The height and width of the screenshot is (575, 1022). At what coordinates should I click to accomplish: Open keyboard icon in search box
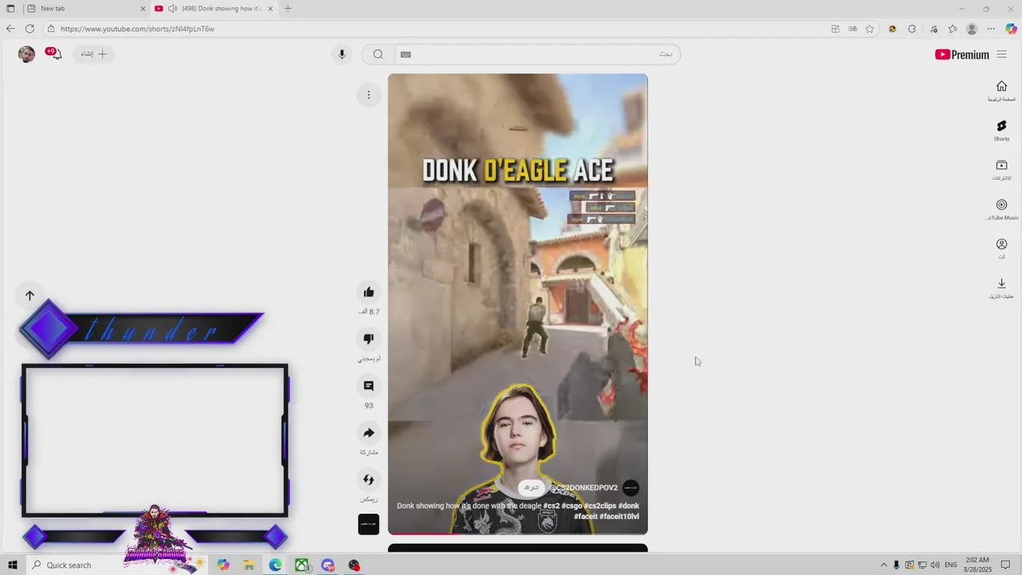tap(406, 54)
